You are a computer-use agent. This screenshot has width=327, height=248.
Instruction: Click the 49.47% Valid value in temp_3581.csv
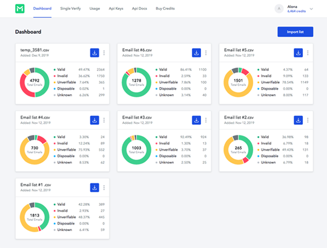tap(84, 70)
